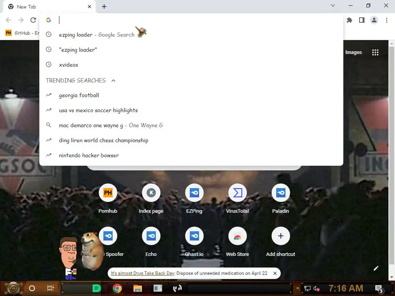Screen dimensions: 395x296
Task: Open the Echo shortcut
Action: (x=151, y=242)
